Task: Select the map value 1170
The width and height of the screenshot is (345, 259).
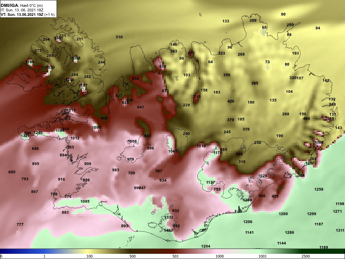Action: [x=218, y=153]
